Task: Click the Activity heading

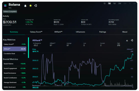Action: pos(6,16)
